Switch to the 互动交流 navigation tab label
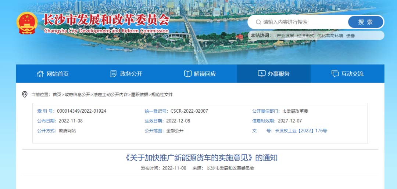The width and height of the screenshot is (397, 189). [352, 74]
